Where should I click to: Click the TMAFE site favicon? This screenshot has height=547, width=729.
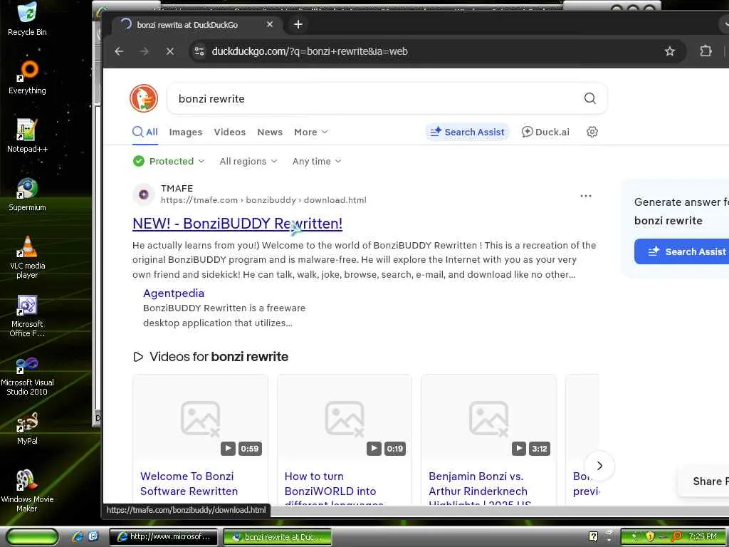coord(144,194)
